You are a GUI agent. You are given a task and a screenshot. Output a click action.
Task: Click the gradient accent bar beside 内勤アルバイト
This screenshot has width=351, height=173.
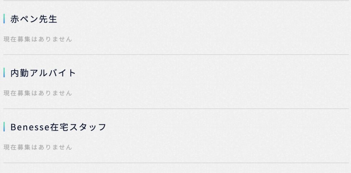point(4,73)
